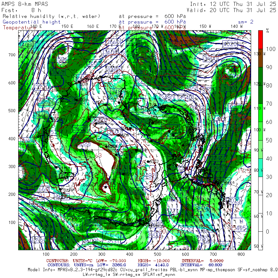Click the x-axis tick label '400'
Image resolution: width=278 pixels, height=278 pixels.
[129, 254]
